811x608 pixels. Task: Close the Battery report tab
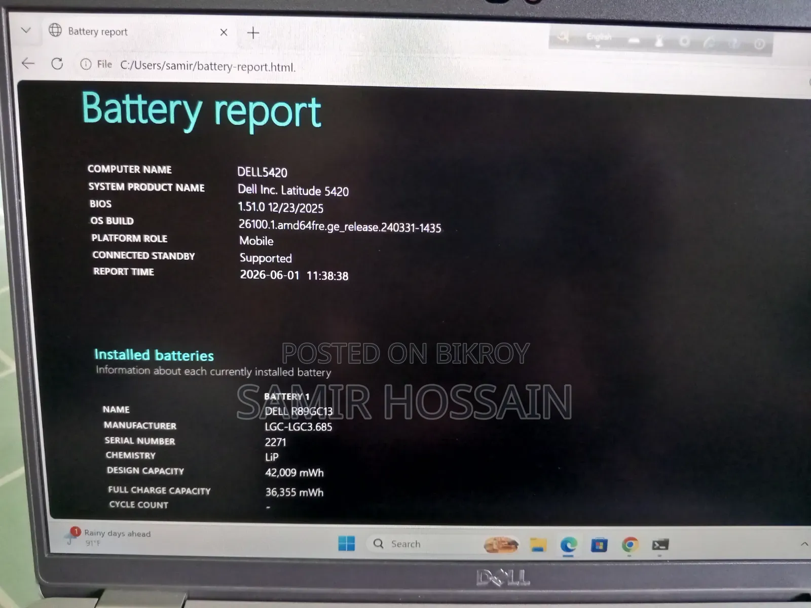click(224, 32)
